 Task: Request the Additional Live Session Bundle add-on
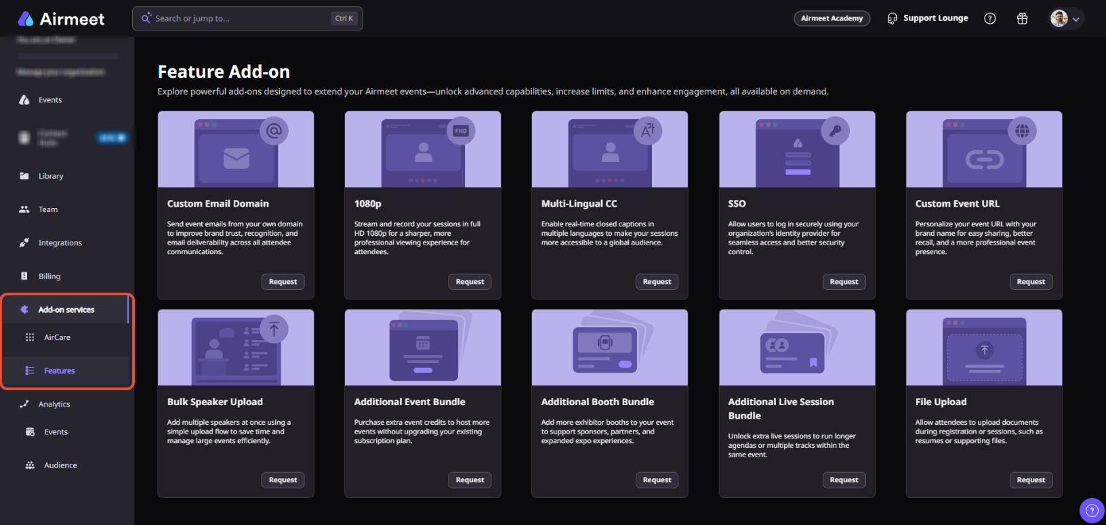(x=844, y=480)
